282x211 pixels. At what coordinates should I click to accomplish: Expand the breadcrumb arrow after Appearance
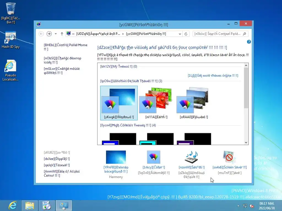(x=123, y=34)
